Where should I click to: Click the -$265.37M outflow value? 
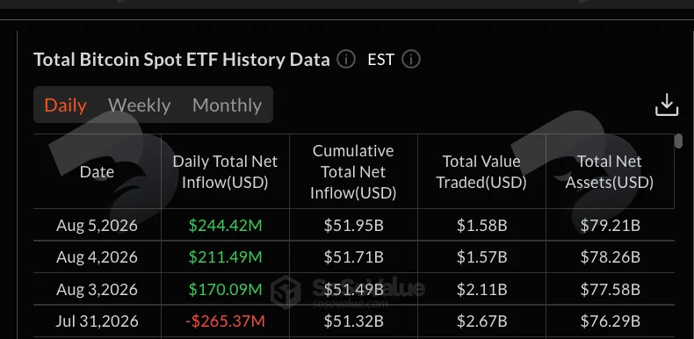coord(225,321)
